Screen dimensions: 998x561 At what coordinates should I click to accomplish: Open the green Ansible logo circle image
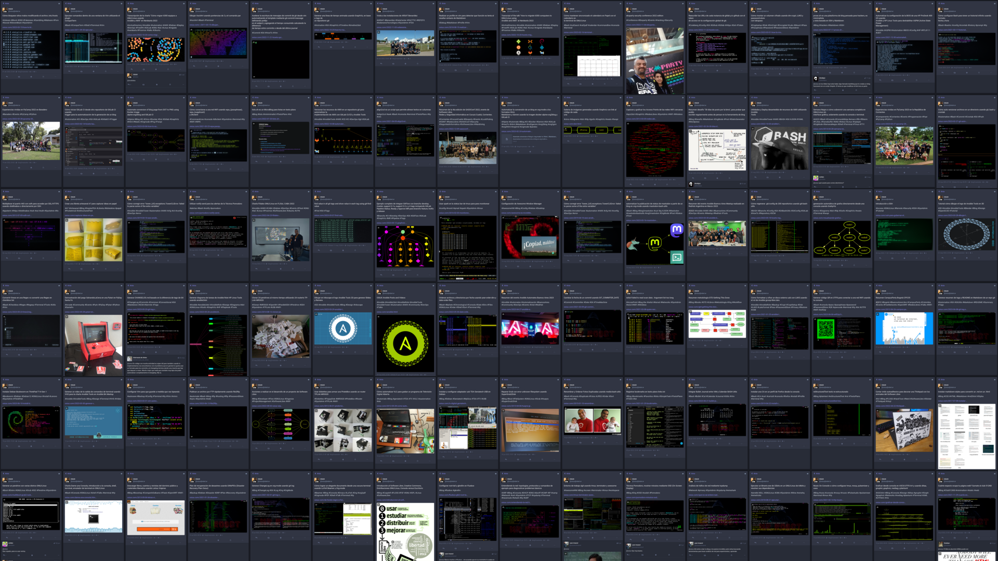(x=405, y=343)
